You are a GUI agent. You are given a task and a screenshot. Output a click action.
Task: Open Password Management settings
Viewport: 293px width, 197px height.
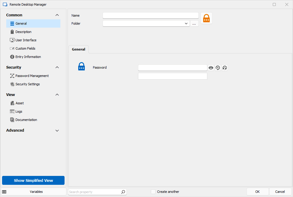click(x=33, y=76)
